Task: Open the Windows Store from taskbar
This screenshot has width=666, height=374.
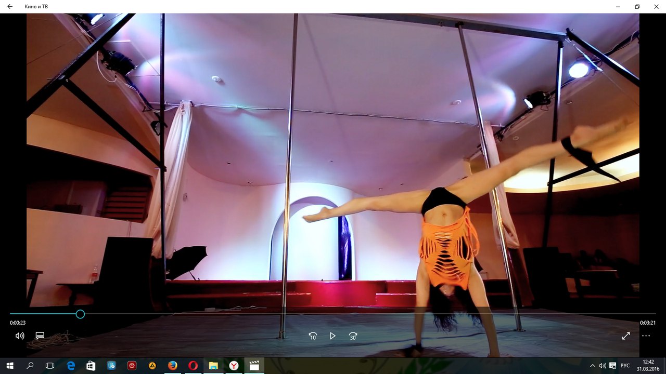Action: coord(91,366)
